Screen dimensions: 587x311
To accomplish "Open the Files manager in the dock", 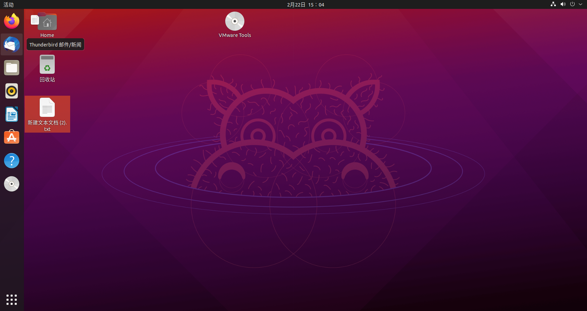I will [12, 68].
